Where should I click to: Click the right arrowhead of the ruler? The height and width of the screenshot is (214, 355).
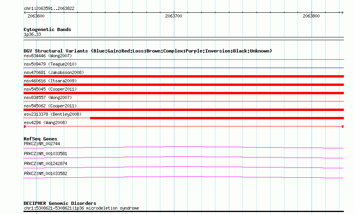tap(342, 13)
